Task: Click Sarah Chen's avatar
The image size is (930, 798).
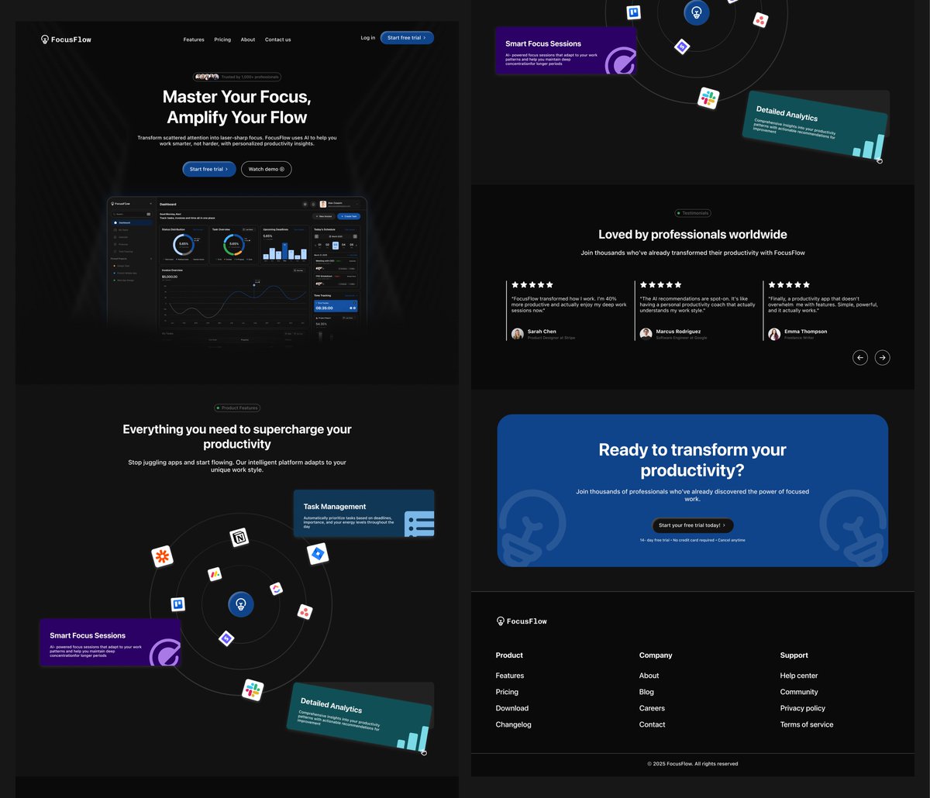Action: 517,334
